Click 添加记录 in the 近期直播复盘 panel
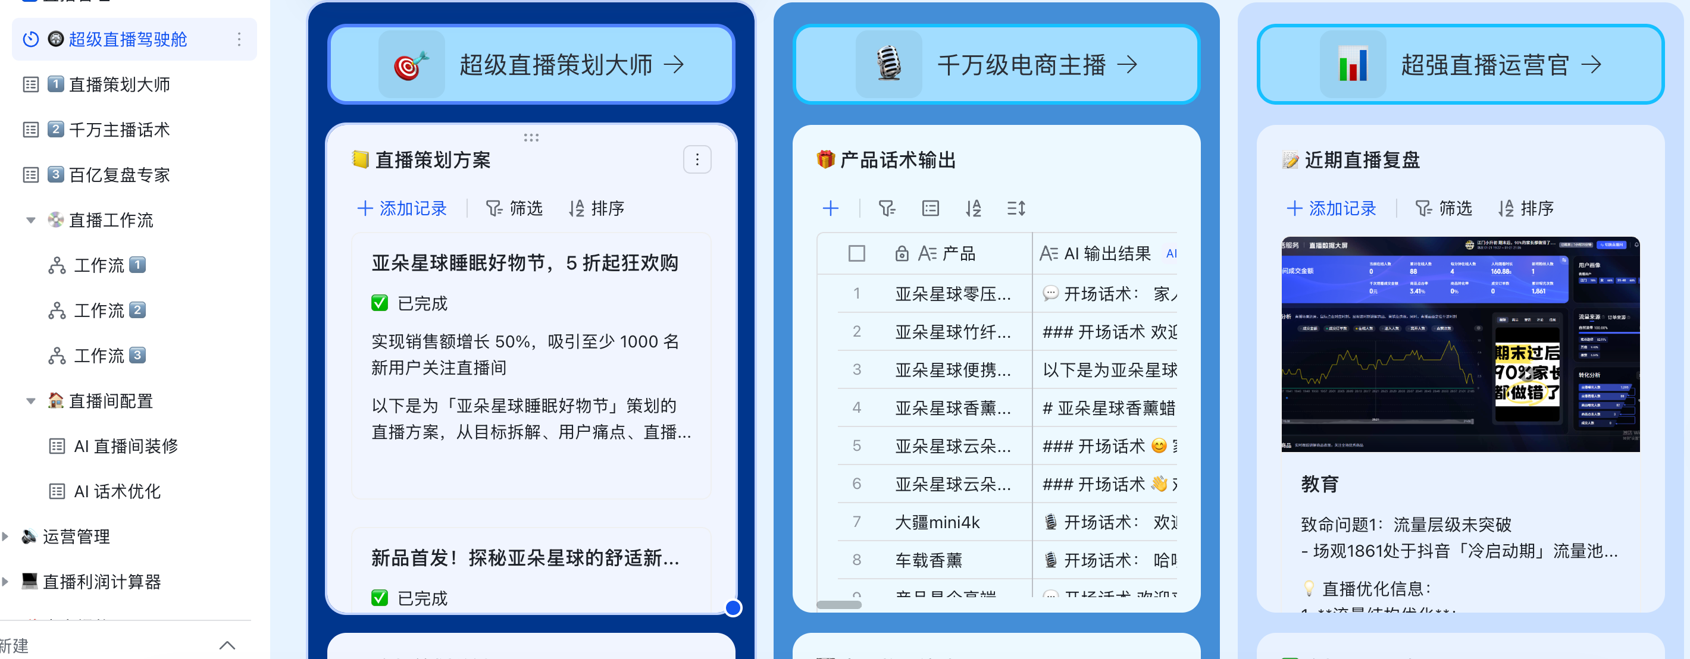The image size is (1690, 659). [x=1331, y=208]
